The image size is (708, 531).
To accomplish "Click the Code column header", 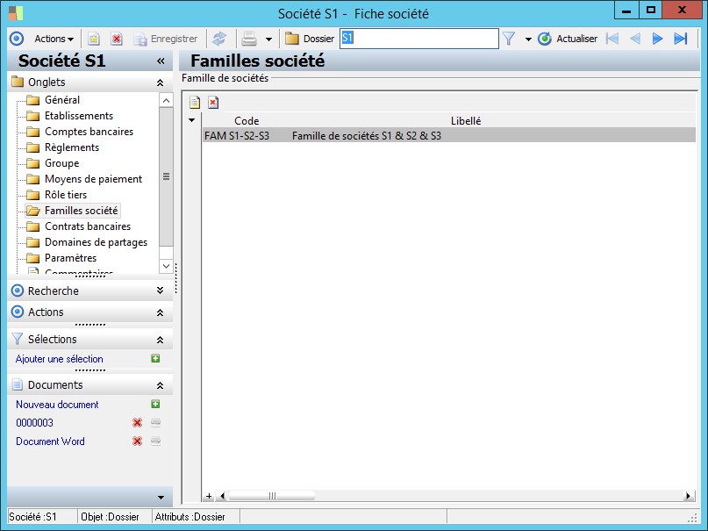I will (x=247, y=120).
